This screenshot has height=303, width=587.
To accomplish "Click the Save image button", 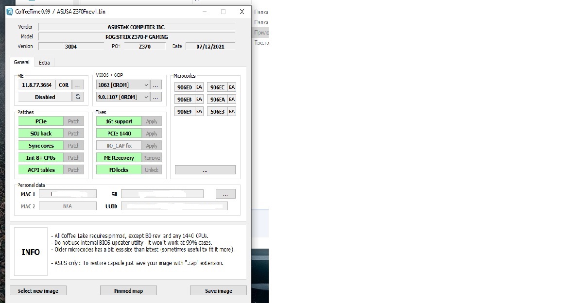I will click(218, 290).
